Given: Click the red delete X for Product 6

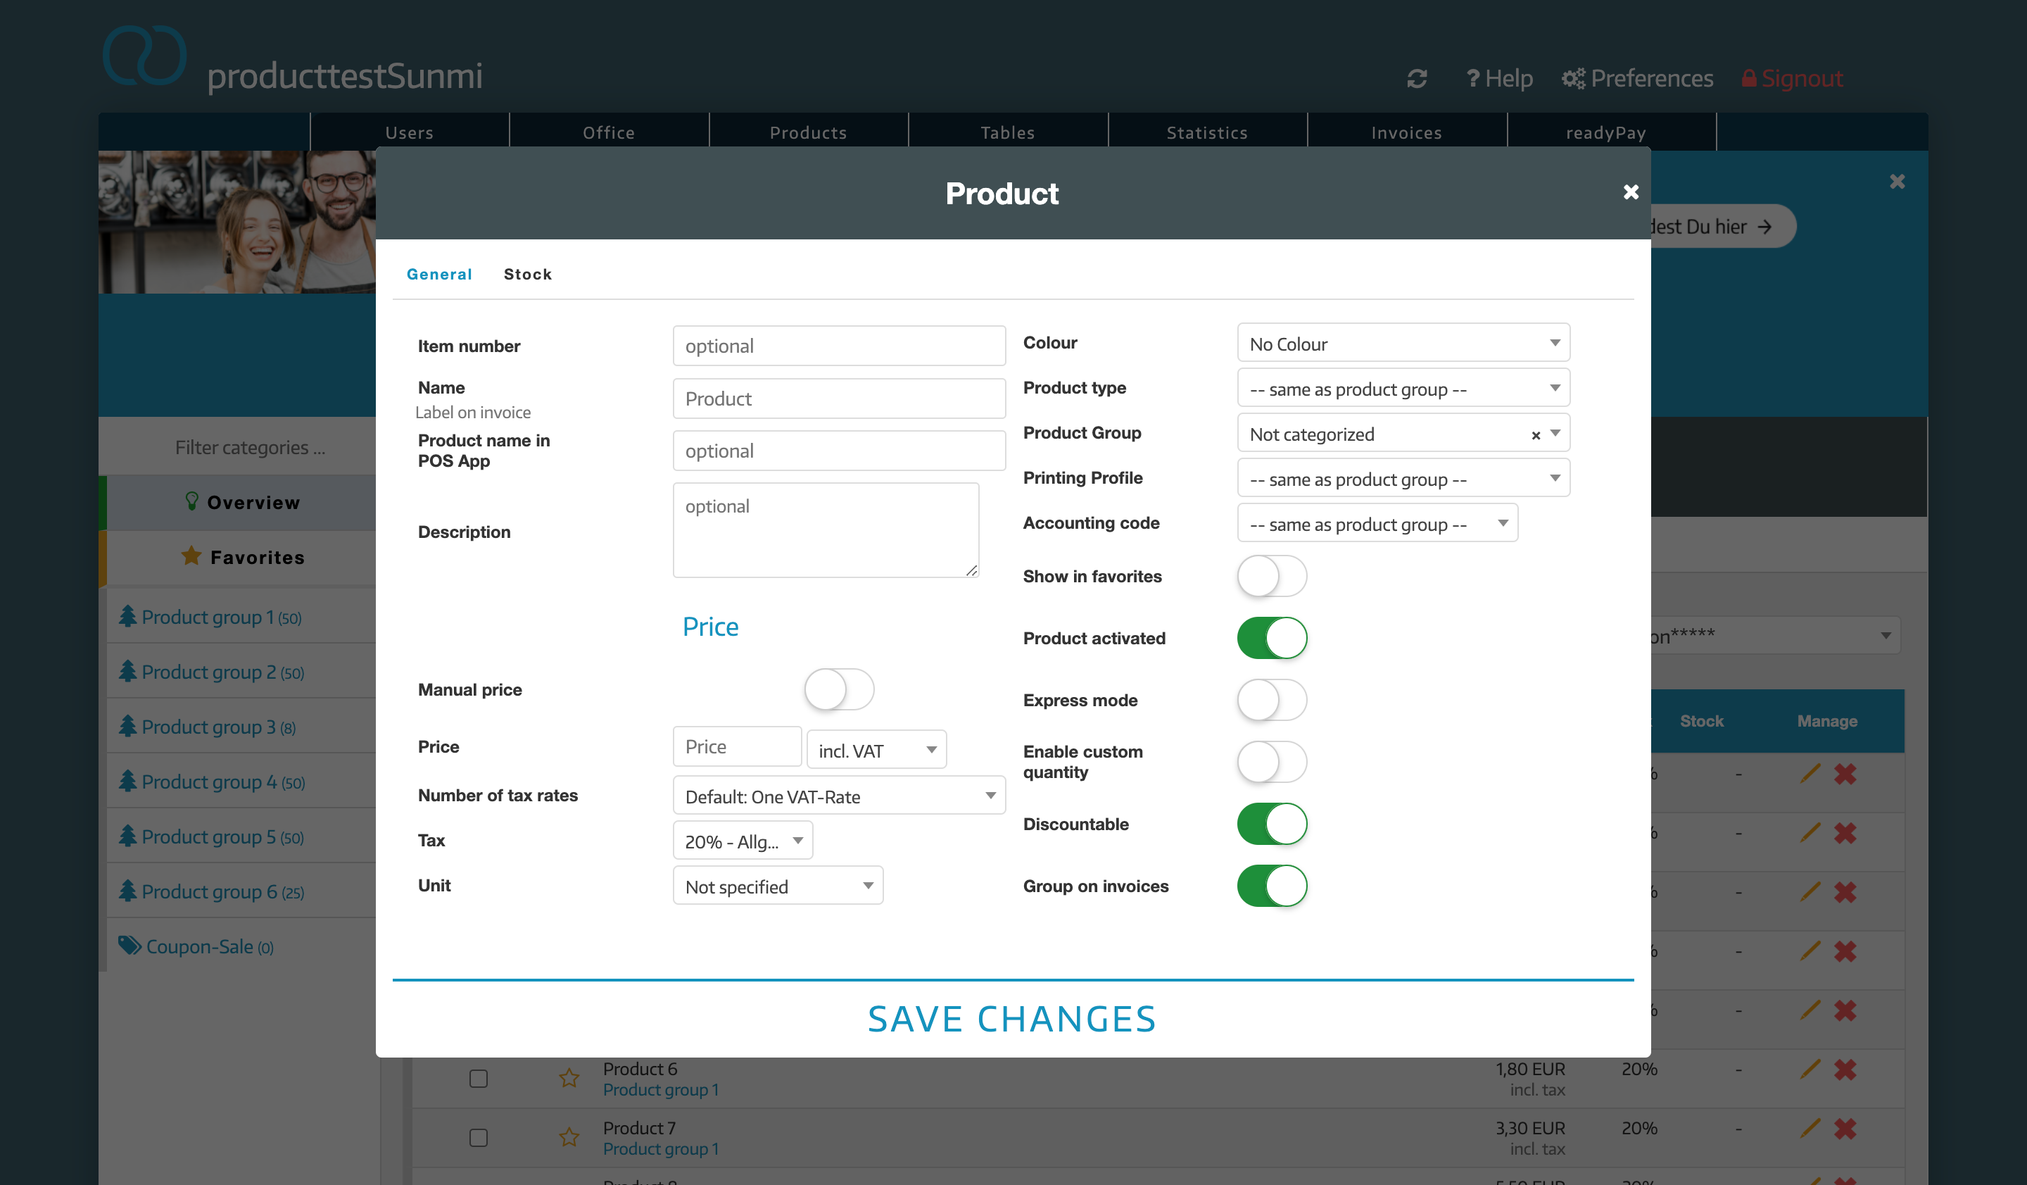Looking at the screenshot, I should click(x=1845, y=1069).
